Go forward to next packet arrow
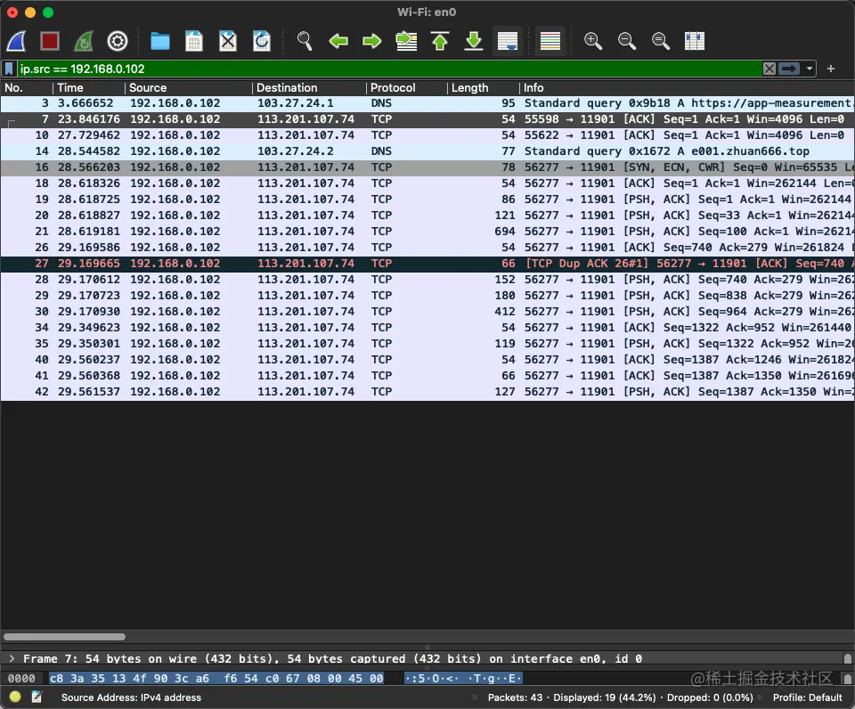 coord(372,42)
